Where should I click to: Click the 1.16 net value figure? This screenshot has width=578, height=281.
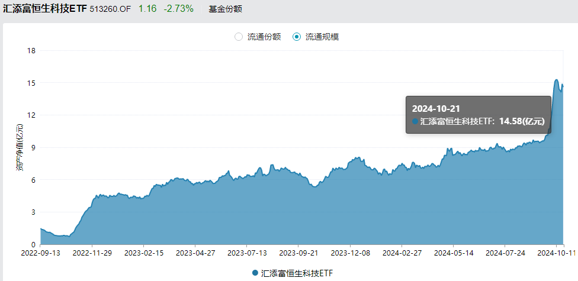click(147, 9)
